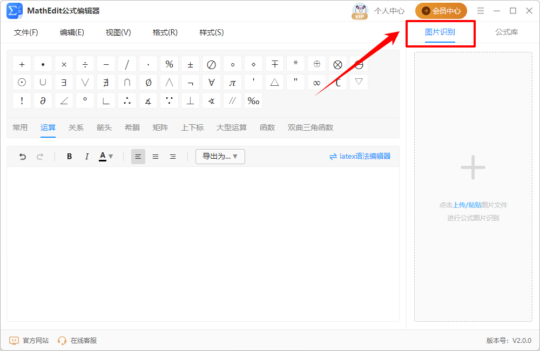Open the 文件(F) menu
Image resolution: width=540 pixels, height=351 pixels.
(26, 32)
